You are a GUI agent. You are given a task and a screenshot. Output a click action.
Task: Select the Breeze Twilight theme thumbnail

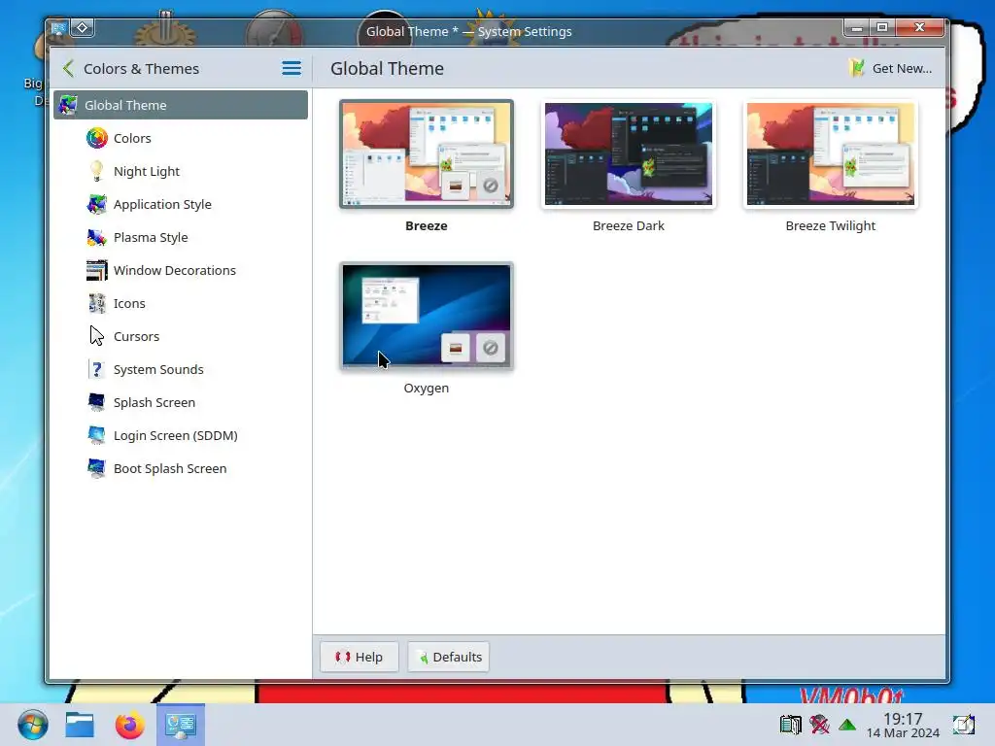coord(830,154)
